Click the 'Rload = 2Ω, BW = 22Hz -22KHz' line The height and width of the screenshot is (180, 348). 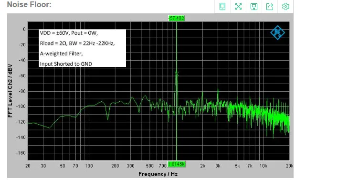click(77, 43)
